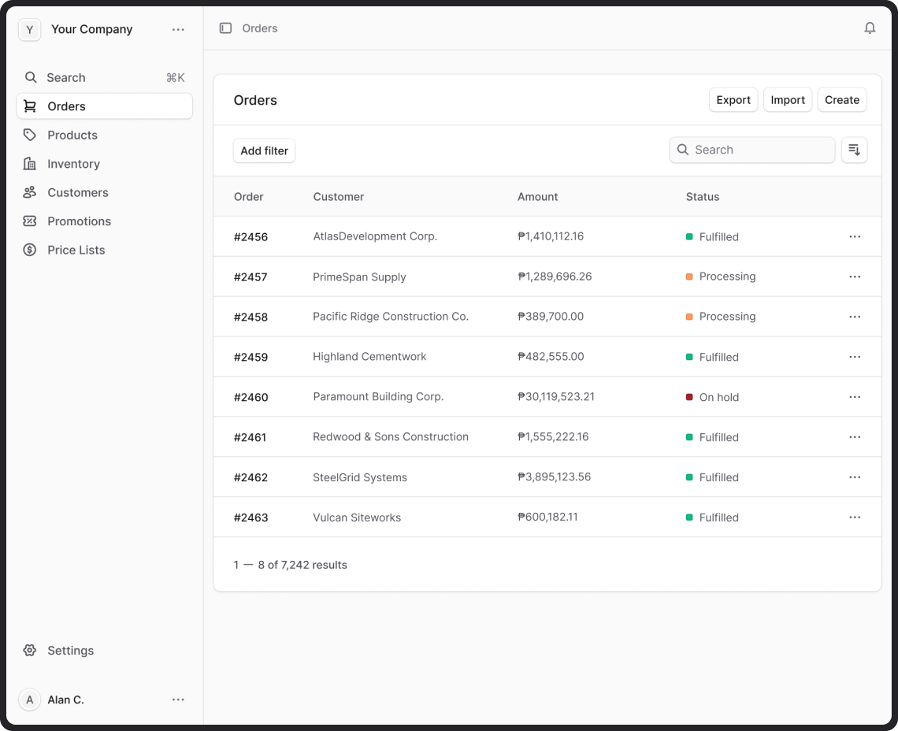898x731 pixels.
Task: Click the Promotions coupon icon
Action: (x=30, y=221)
